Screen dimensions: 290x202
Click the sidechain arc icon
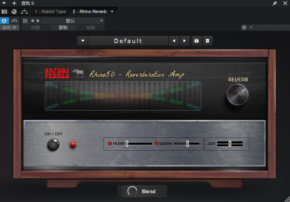(x=14, y=21)
